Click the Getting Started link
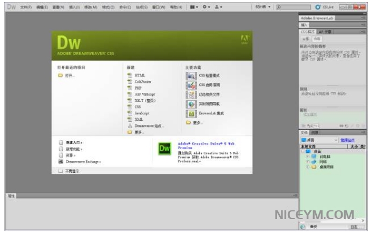Image resolution: width=370 pixels, height=235 pixels. coord(74,143)
